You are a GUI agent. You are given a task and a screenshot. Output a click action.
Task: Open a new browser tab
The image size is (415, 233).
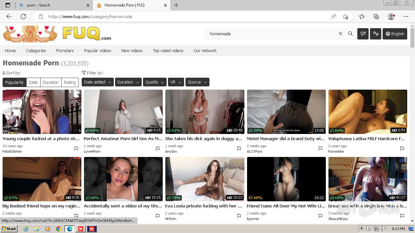176,5
